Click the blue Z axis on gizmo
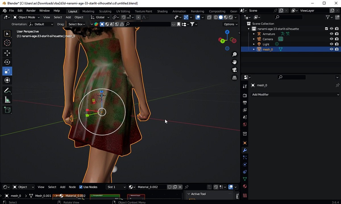 227,32
